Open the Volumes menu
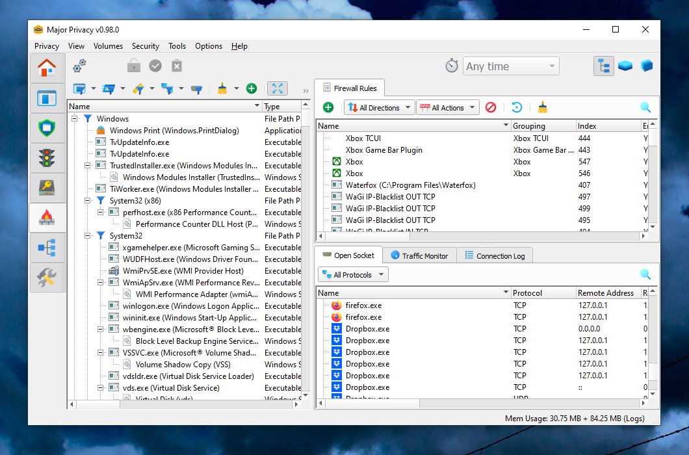Image resolution: width=689 pixels, height=455 pixels. tap(108, 46)
